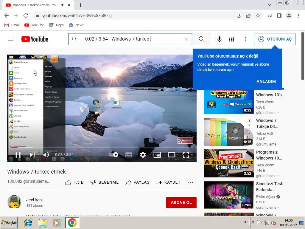The width and height of the screenshot is (305, 229).
Task: Click the OTURUM AÇ sign-in button
Action: (275, 39)
